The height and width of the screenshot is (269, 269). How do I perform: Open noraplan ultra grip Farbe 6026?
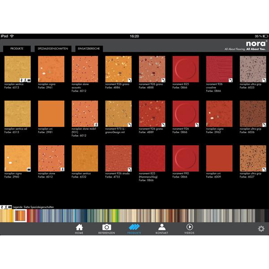click(x=253, y=114)
